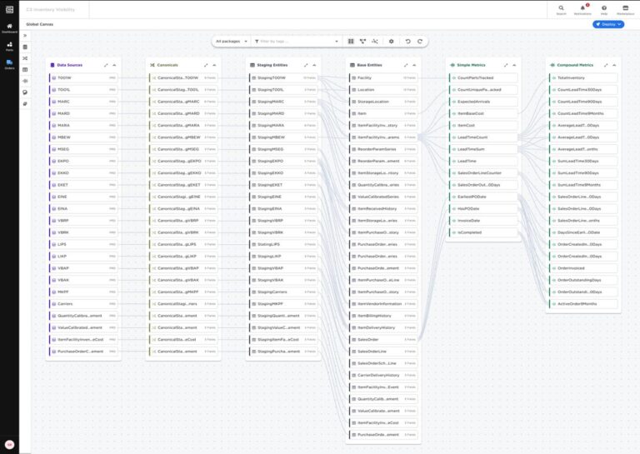
Task: Collapse the Data Sources panel
Action: pos(114,64)
